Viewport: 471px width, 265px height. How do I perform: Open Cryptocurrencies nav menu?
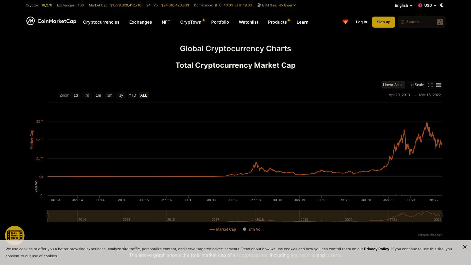point(101,22)
